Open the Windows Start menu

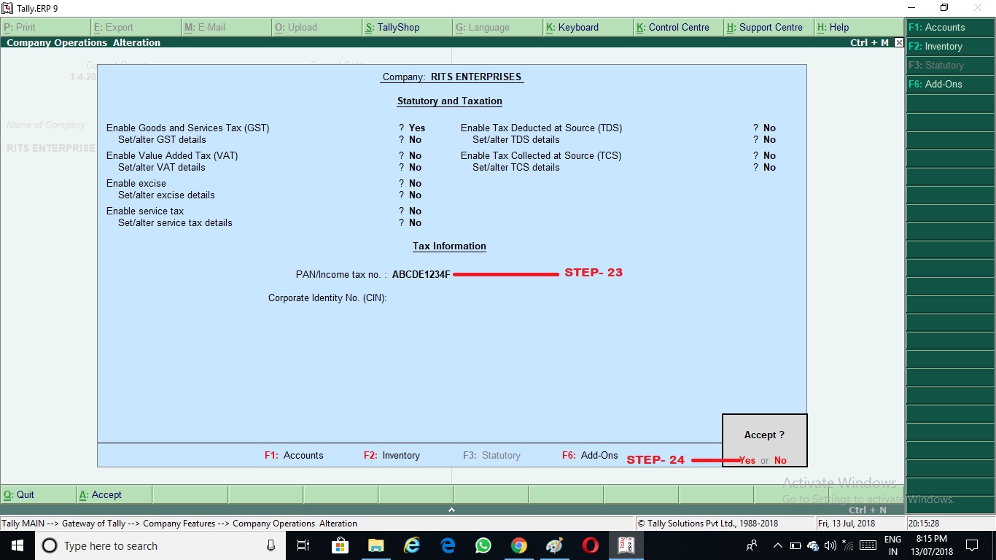(x=17, y=545)
